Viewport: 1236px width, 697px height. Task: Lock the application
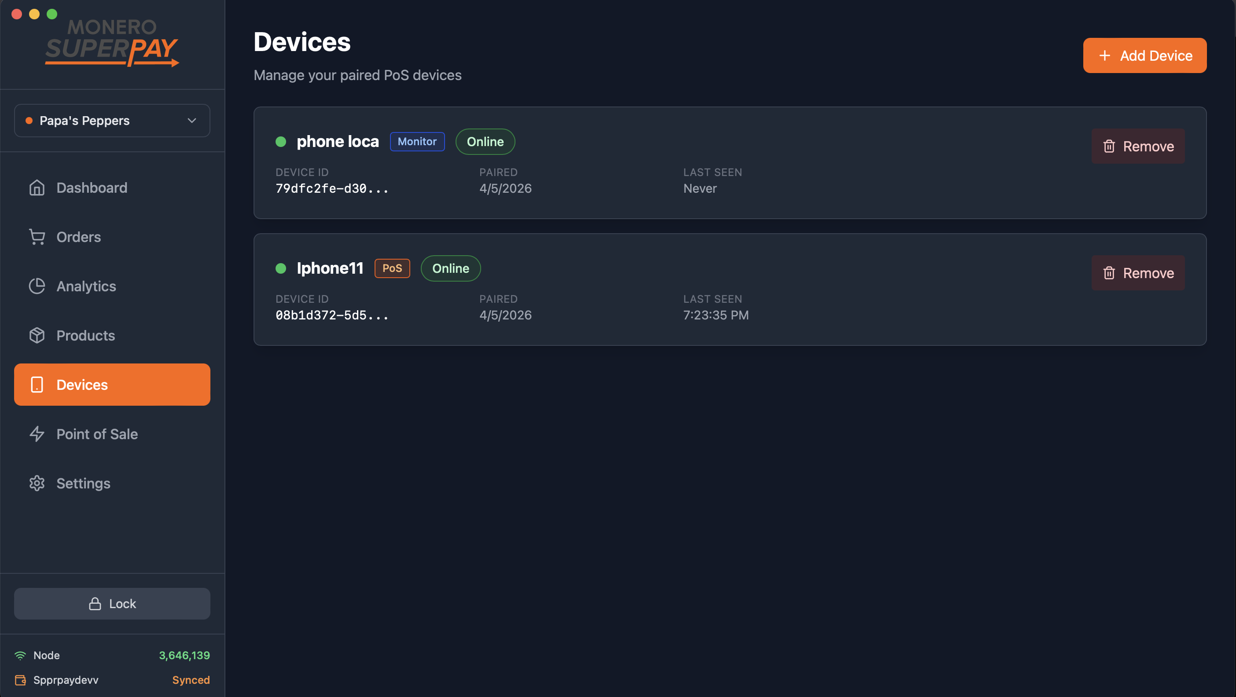click(x=112, y=603)
